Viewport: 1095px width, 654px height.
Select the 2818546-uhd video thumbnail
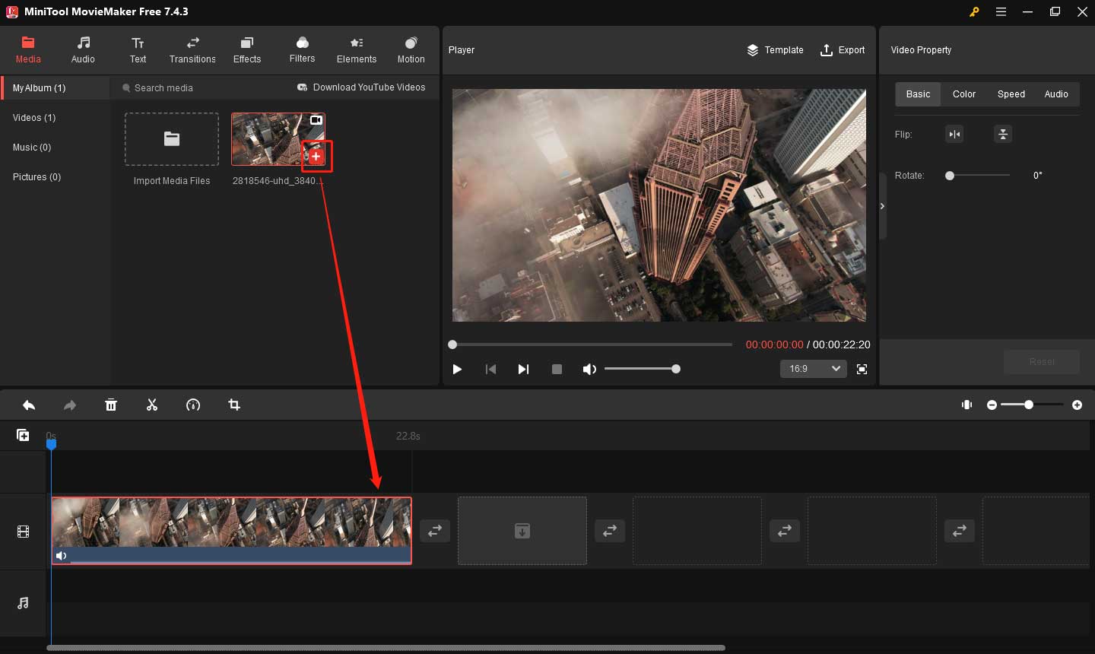pyautogui.click(x=278, y=139)
